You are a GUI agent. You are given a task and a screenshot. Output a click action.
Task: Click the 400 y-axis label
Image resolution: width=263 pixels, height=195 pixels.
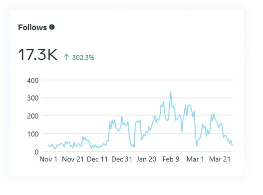coord(33,80)
